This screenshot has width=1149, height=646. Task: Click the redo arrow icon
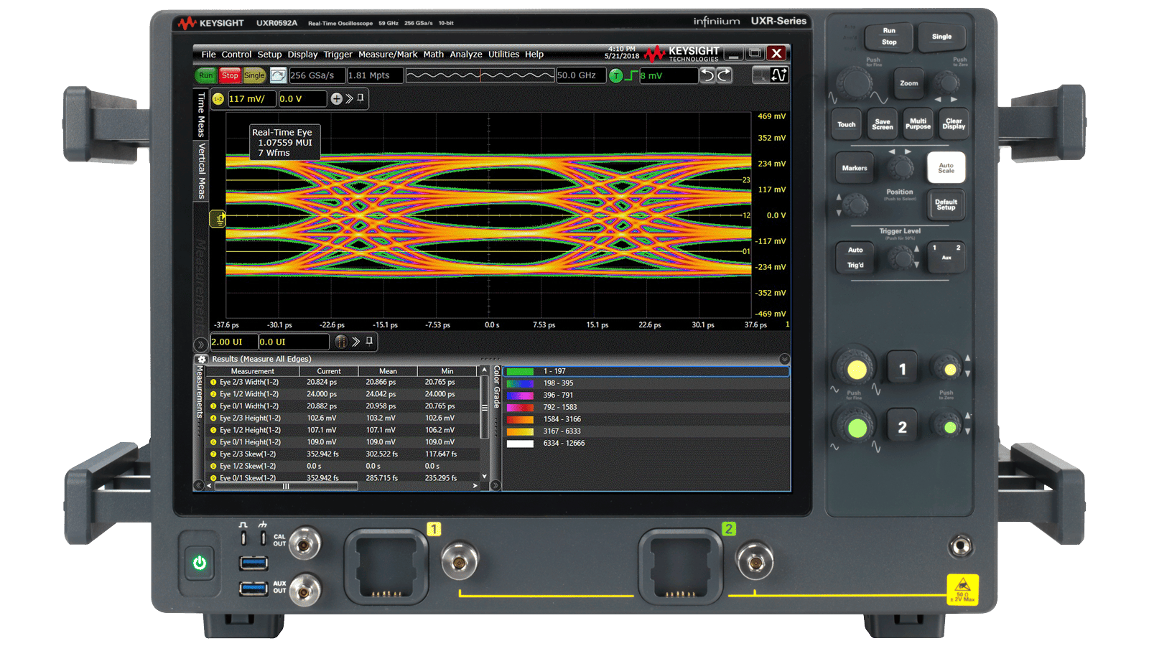point(724,75)
